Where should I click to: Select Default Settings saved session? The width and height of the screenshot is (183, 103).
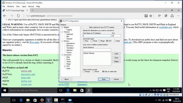[89, 53]
